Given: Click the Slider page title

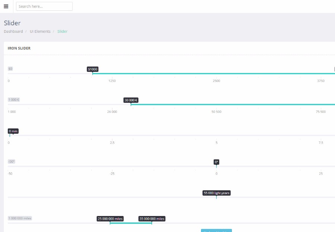Looking at the screenshot, I should click(12, 23).
